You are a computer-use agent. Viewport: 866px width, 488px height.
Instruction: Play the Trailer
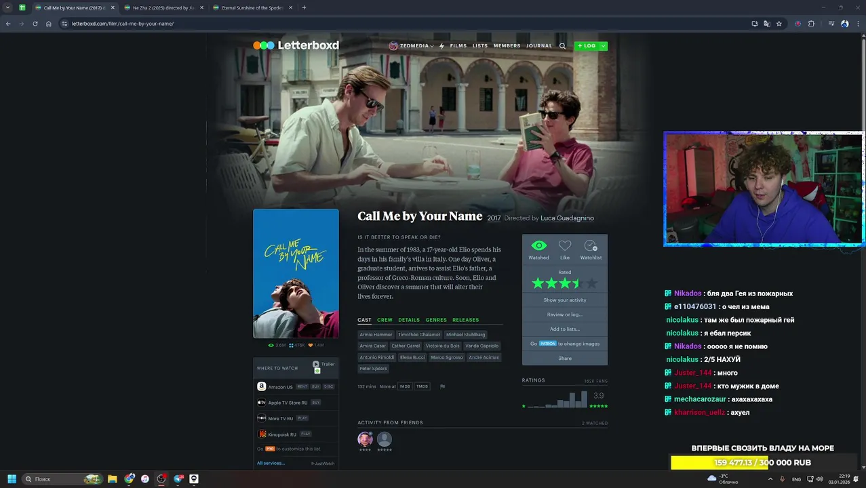323,364
